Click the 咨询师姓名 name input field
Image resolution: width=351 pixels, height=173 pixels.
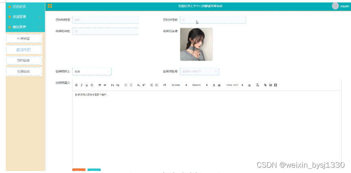tap(105, 20)
